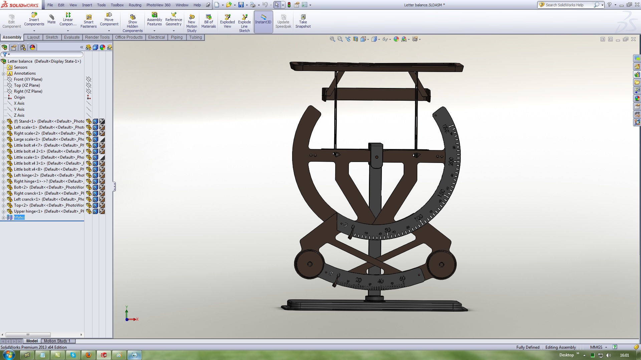This screenshot has width=641, height=360.
Task: Switch to the Sketch tab
Action: click(x=52, y=37)
